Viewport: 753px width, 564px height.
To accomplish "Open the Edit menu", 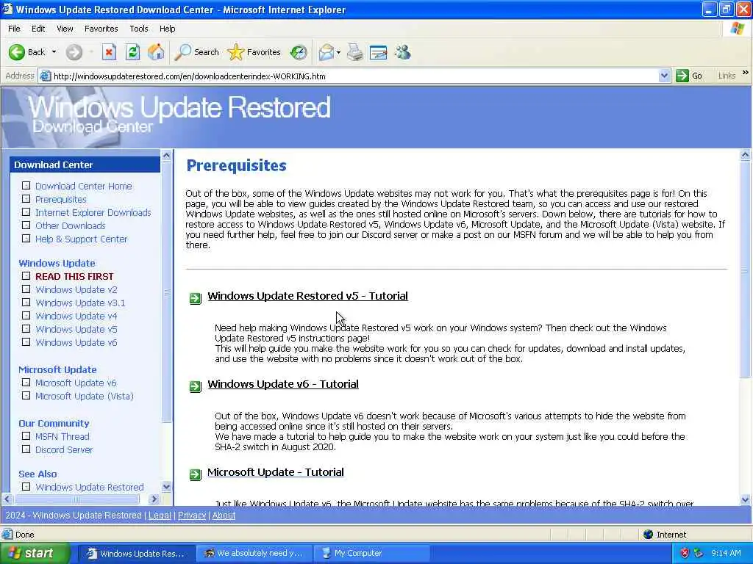I will pyautogui.click(x=38, y=29).
